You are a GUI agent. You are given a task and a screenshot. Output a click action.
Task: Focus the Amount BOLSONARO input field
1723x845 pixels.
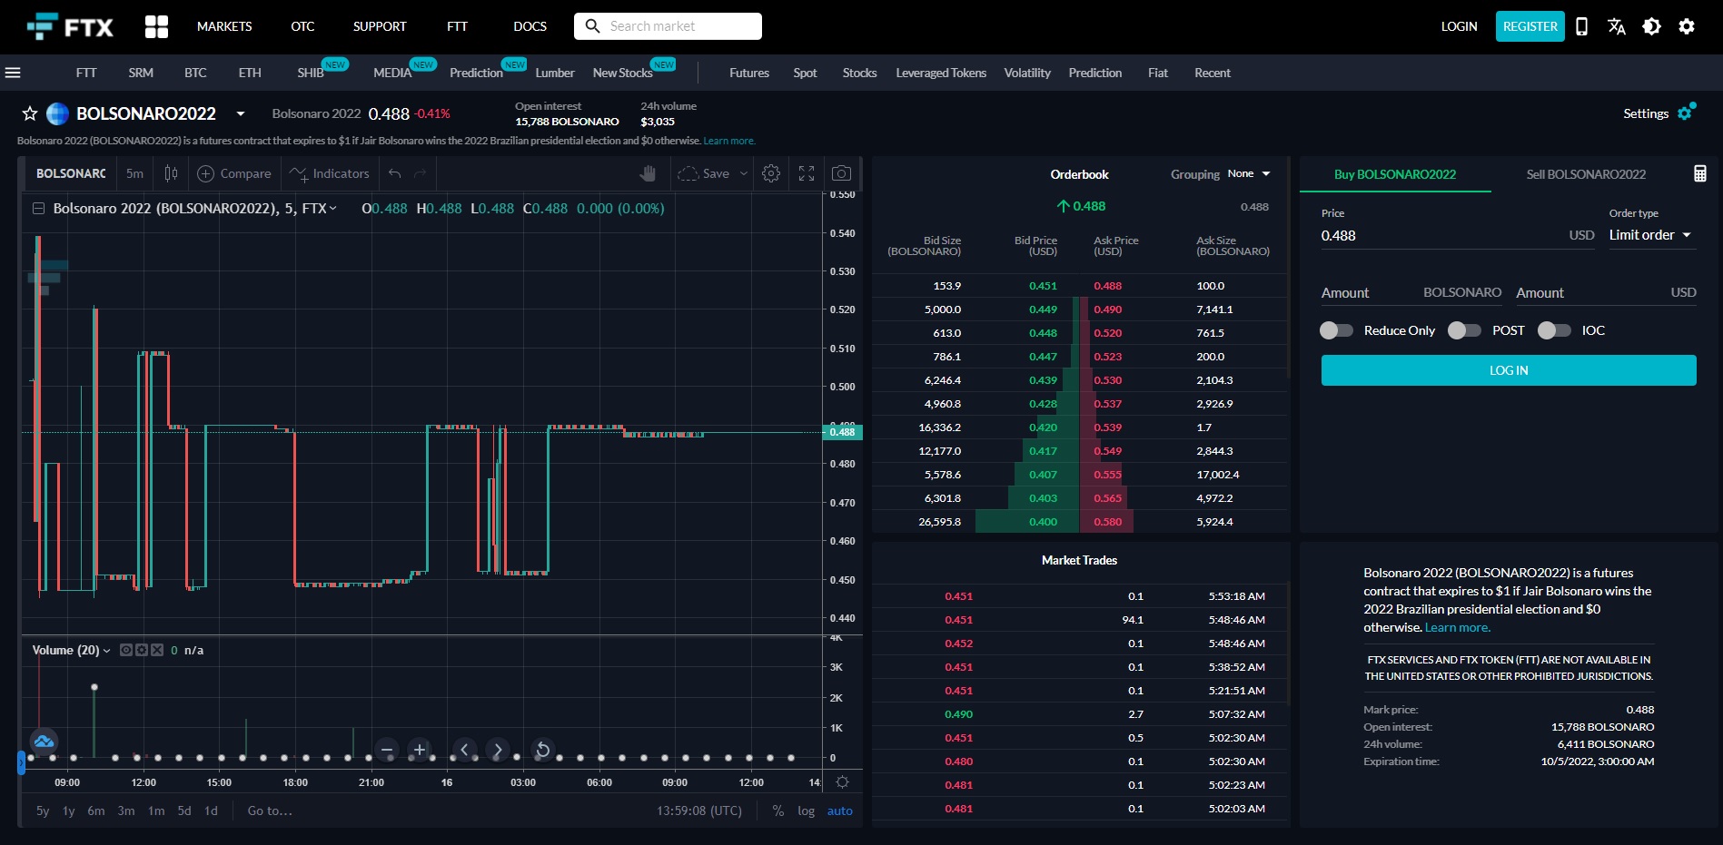point(1412,292)
